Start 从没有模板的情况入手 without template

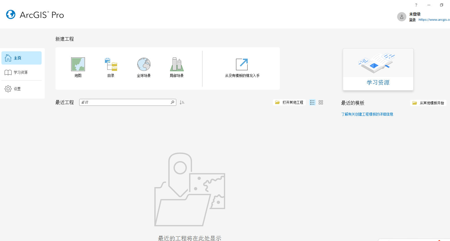click(x=242, y=68)
